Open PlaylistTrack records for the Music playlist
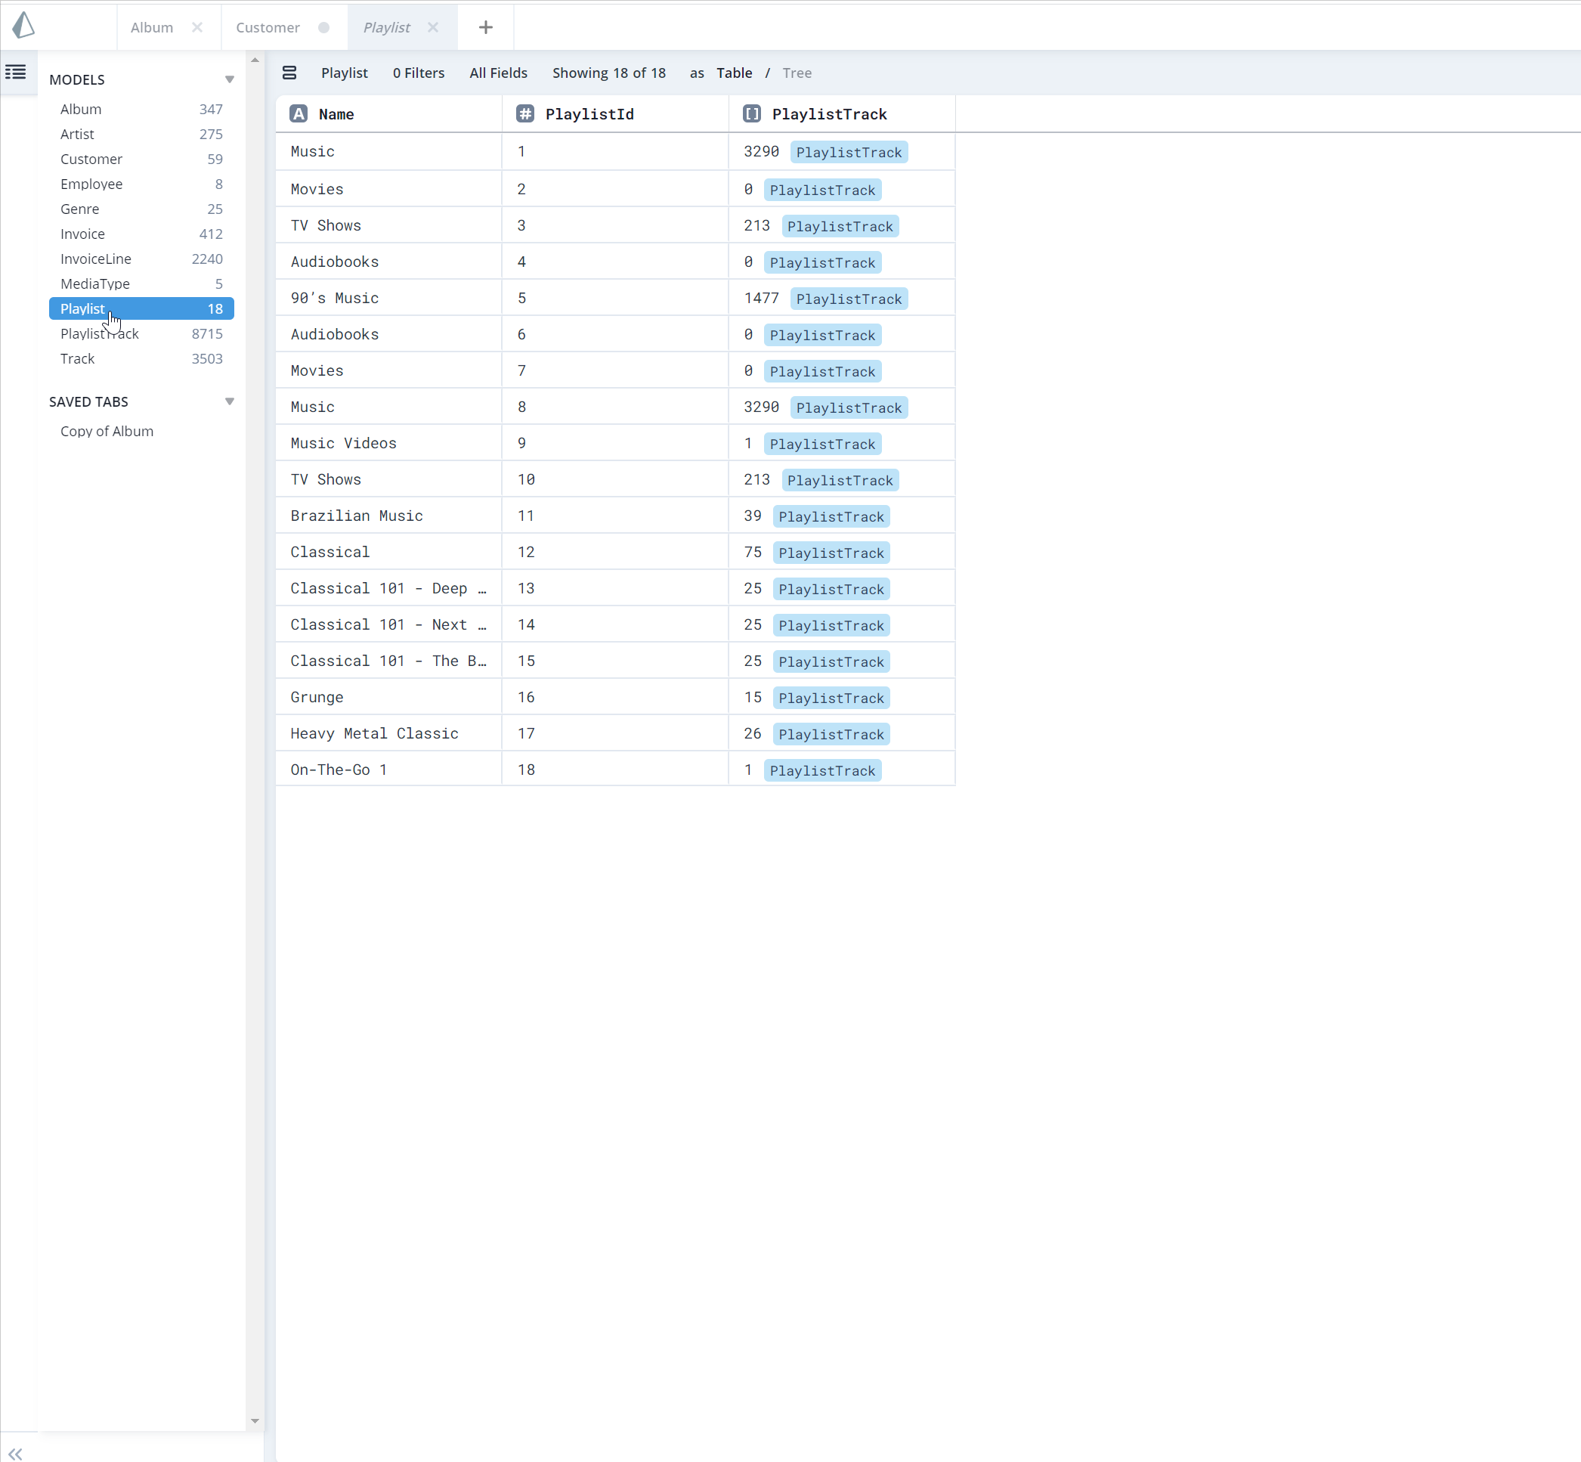1581x1462 pixels. (x=849, y=152)
